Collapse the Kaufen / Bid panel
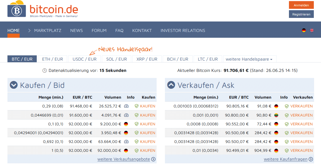Viewport: 321px width, 165px height. pyautogui.click(x=14, y=85)
